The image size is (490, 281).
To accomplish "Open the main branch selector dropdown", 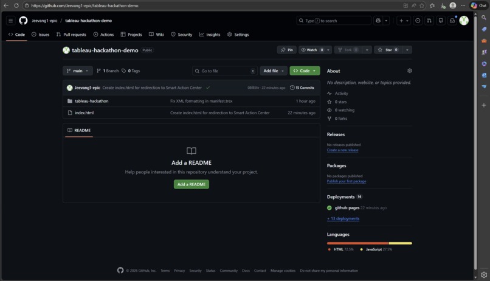I will click(x=77, y=71).
